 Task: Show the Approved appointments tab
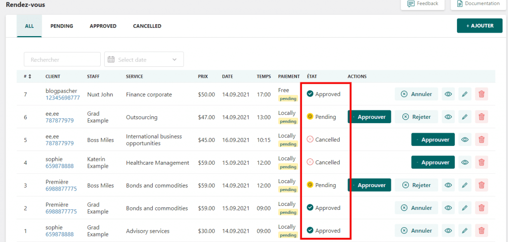coord(103,26)
